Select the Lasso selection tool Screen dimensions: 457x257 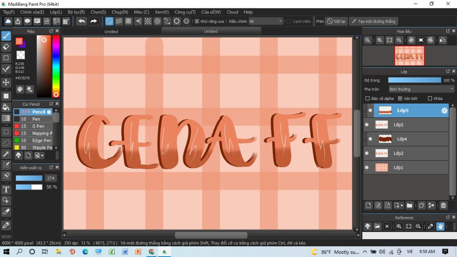point(6,143)
